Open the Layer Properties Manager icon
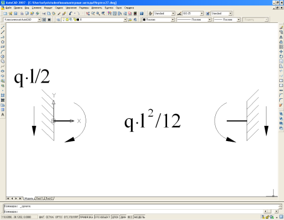The width and height of the screenshot is (284, 220). pos(58,19)
